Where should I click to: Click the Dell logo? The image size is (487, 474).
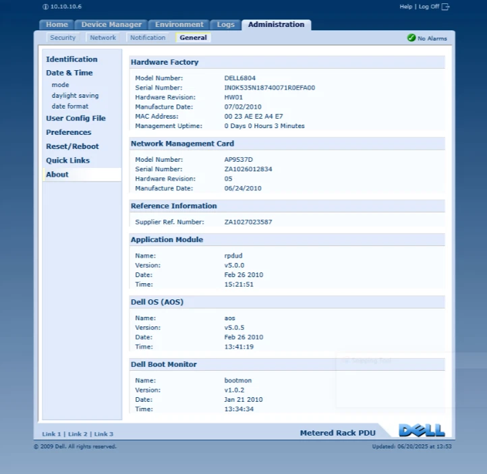[422, 430]
